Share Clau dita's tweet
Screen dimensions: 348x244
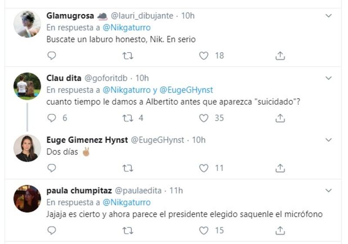(x=280, y=118)
